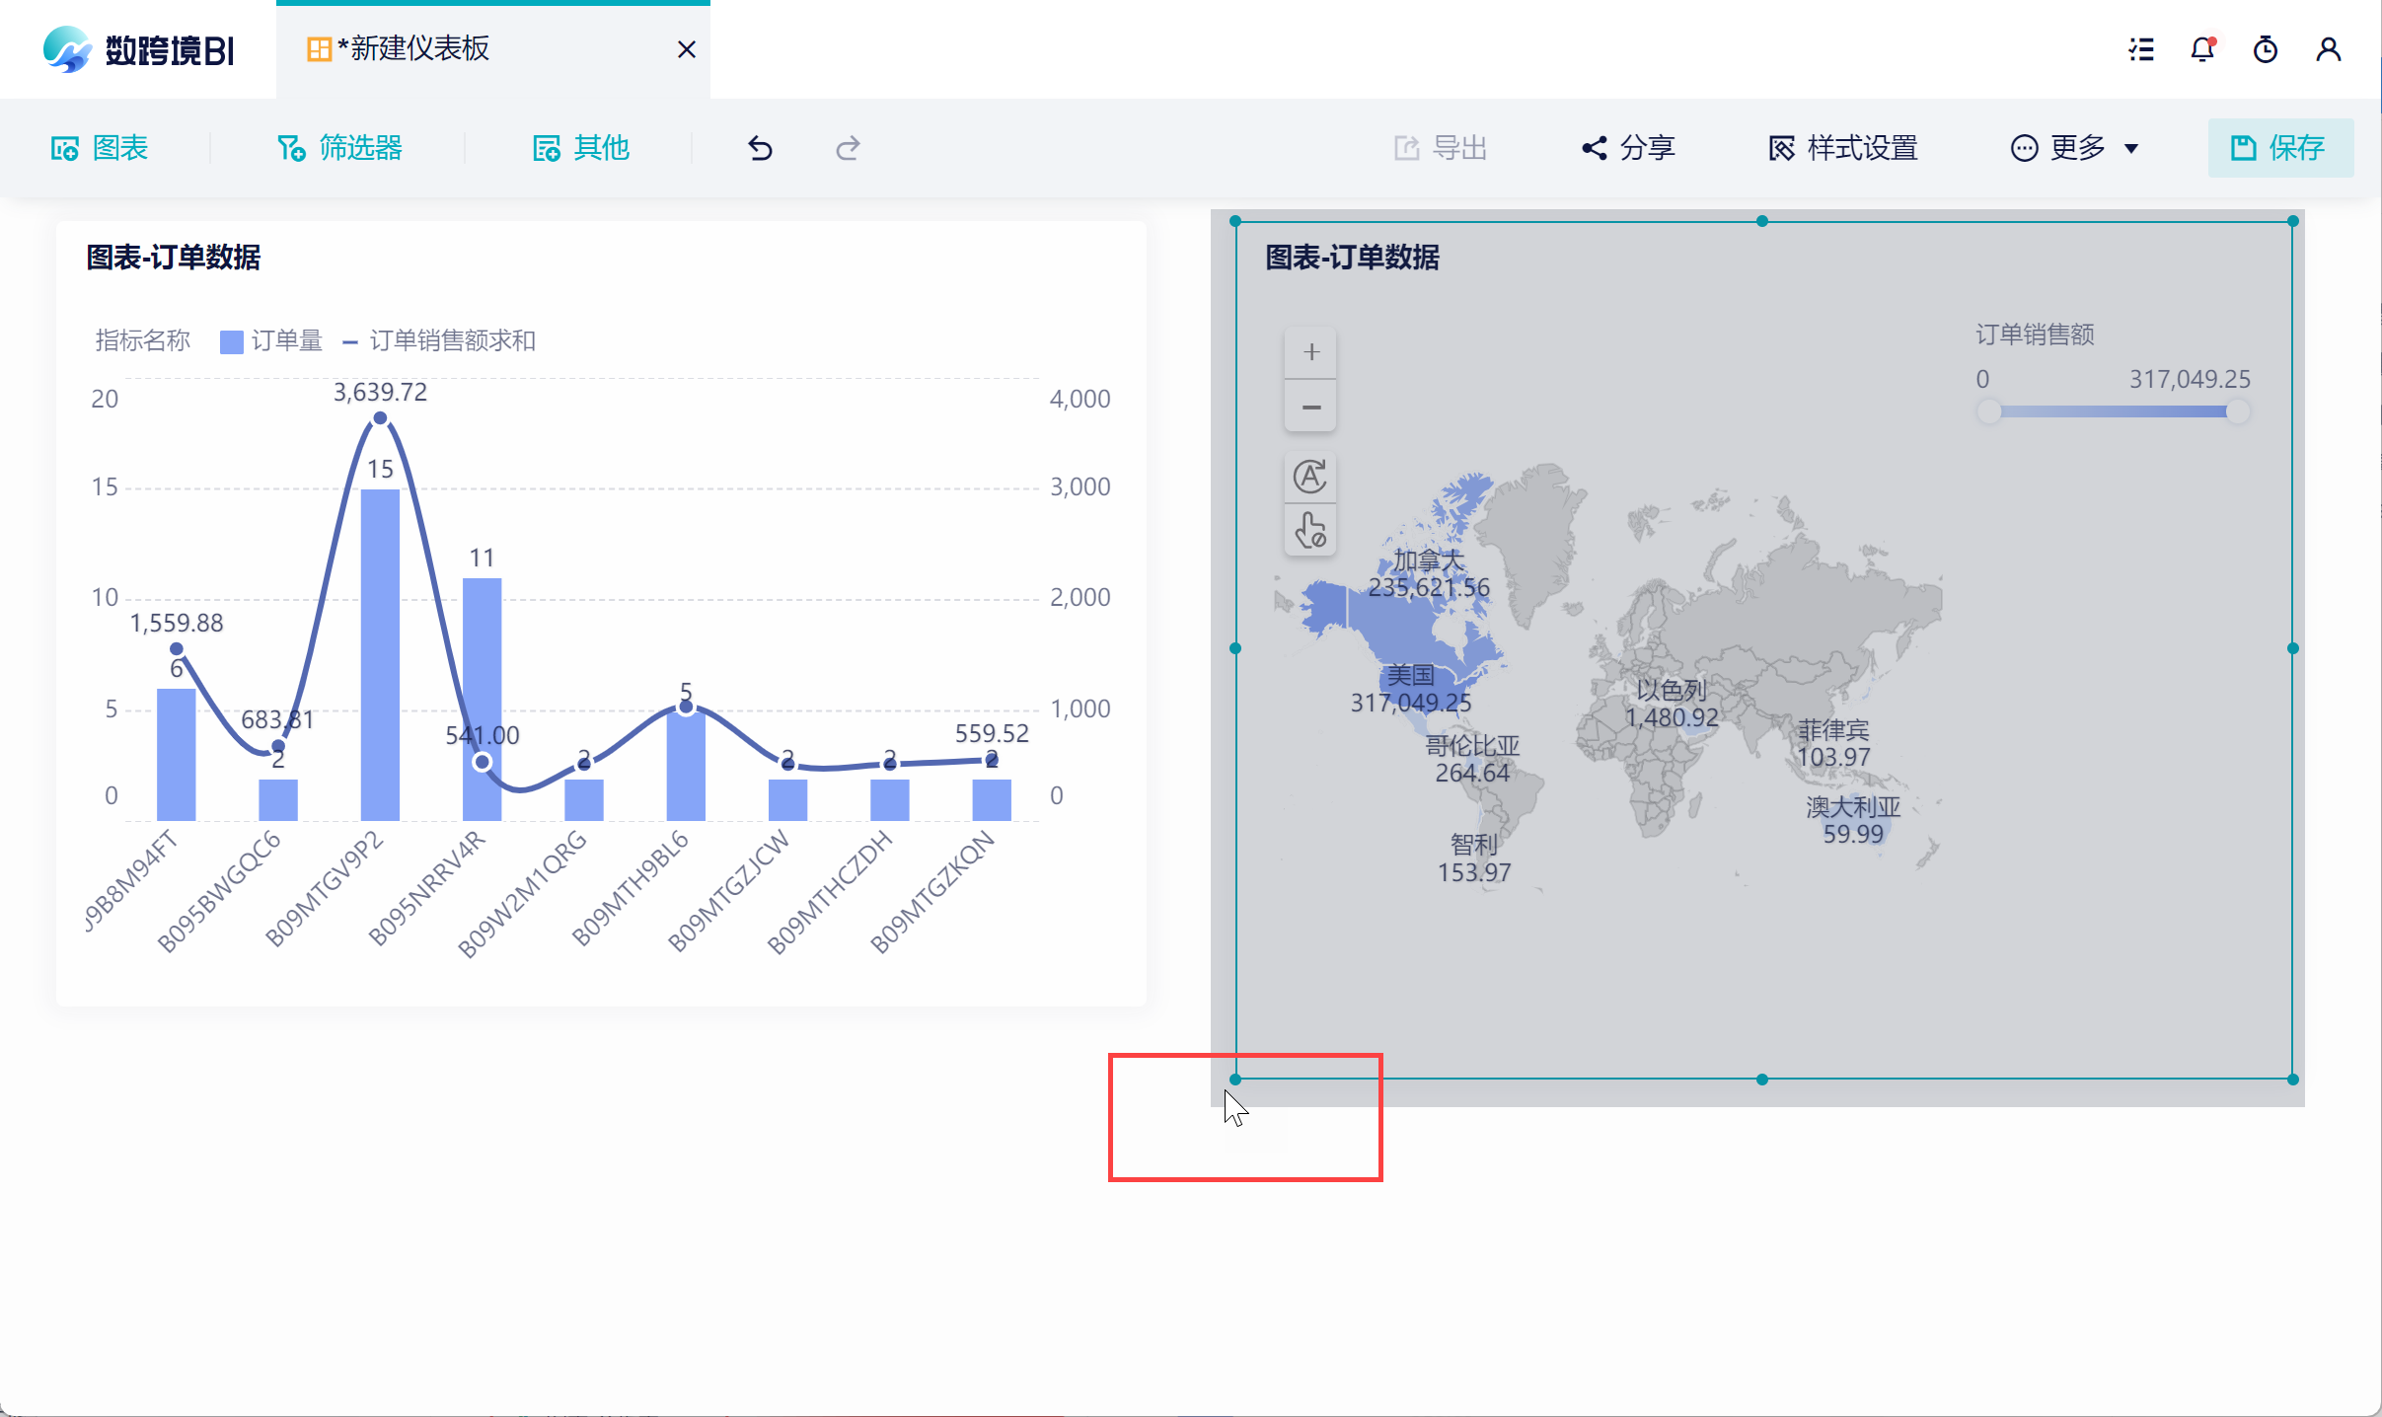Open the 其他 components menu
This screenshot has height=1417, width=2382.
pyautogui.click(x=581, y=148)
